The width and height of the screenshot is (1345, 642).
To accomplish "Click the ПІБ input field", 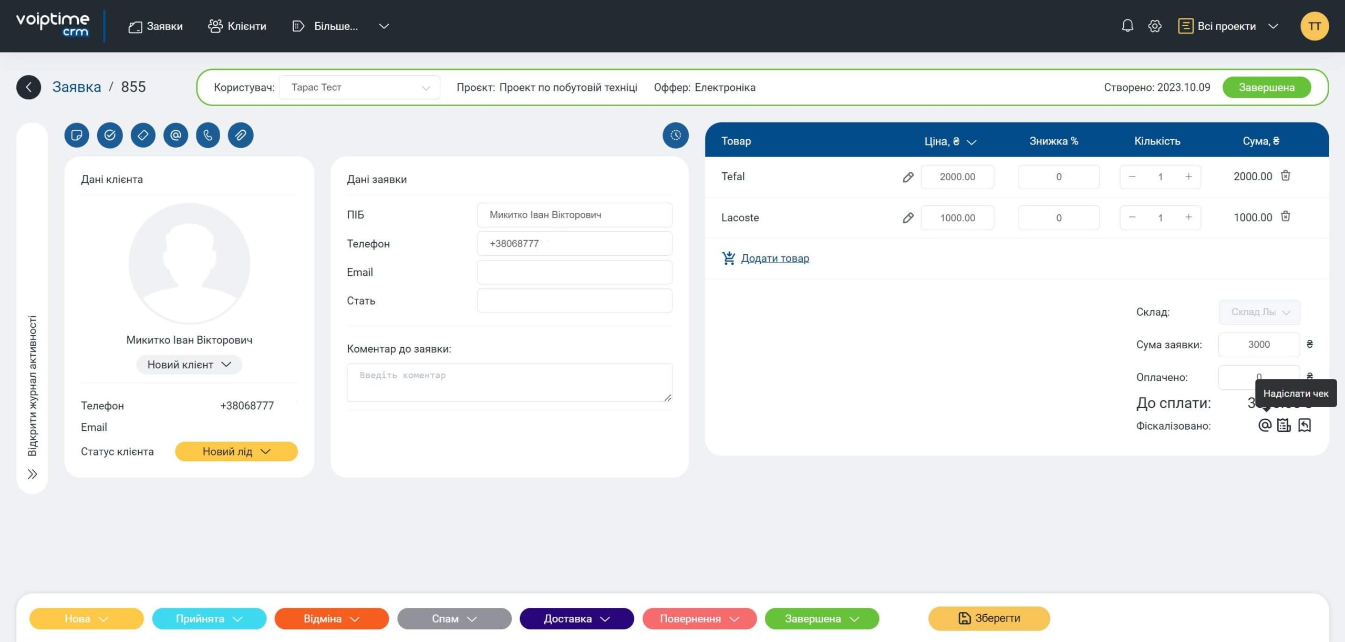I will [575, 215].
